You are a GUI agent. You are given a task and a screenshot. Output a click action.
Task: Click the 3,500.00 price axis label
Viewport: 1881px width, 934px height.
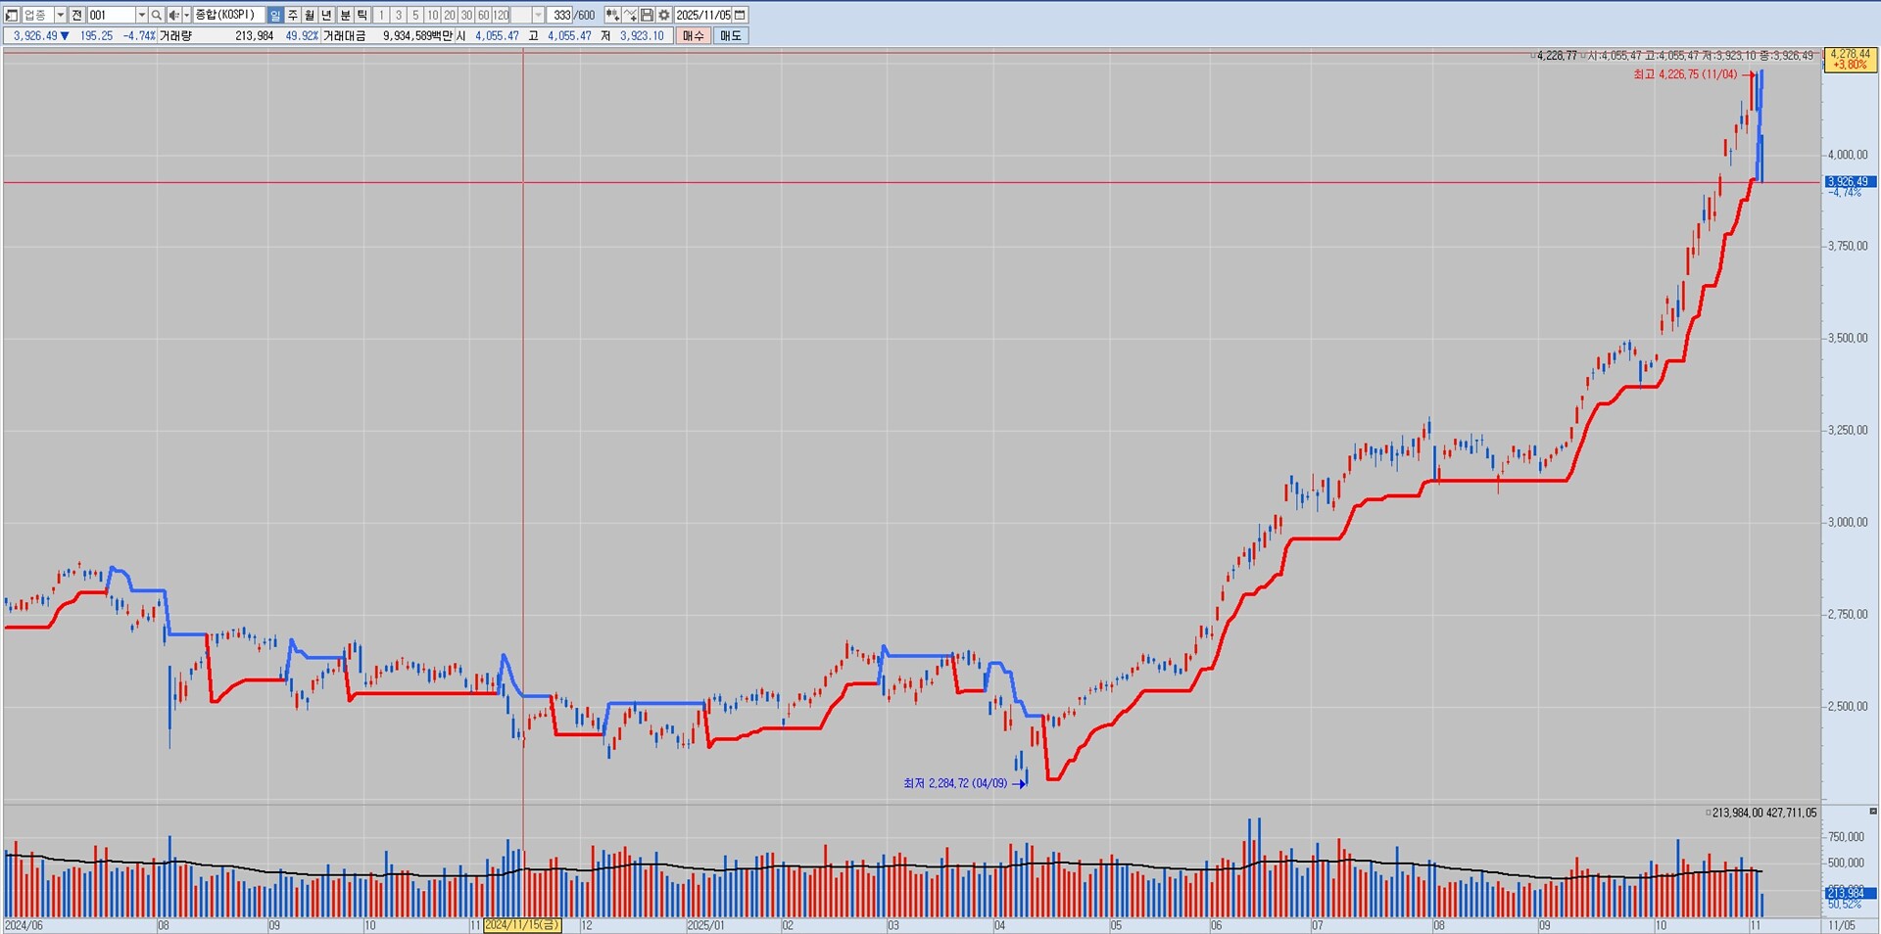[x=1848, y=338]
